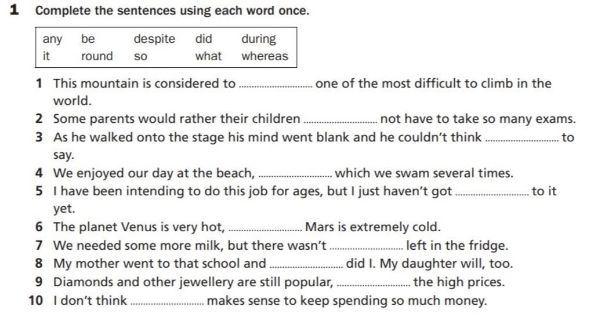Click the blank after 'haven't got' in sentence 5
Screen dimensions: 594x317
(492, 194)
